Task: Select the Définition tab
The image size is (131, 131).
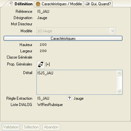Action: (x=21, y=4)
